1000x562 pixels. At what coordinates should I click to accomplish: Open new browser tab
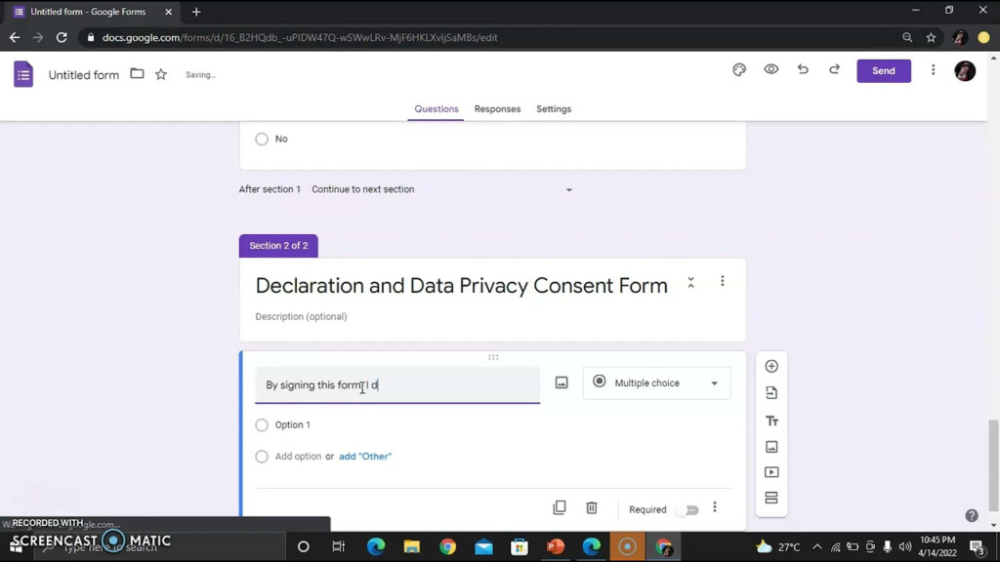coord(196,12)
